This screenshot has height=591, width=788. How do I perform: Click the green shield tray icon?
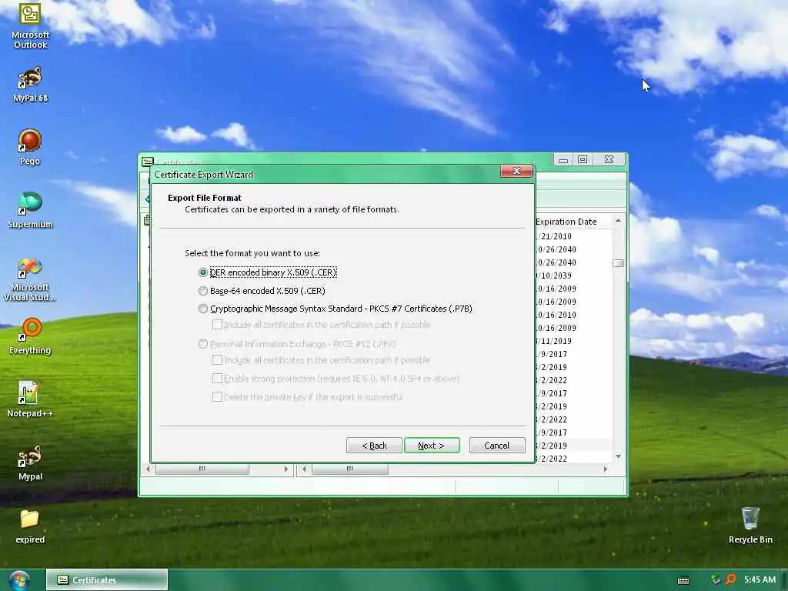coord(716,579)
